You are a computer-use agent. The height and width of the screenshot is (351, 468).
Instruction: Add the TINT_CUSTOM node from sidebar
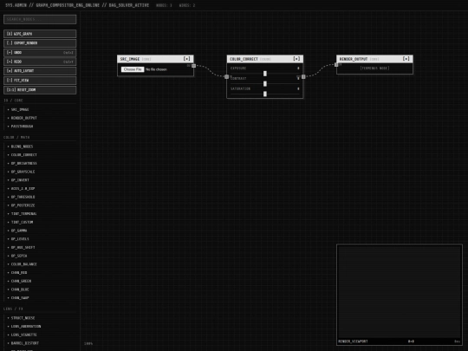(x=40, y=222)
